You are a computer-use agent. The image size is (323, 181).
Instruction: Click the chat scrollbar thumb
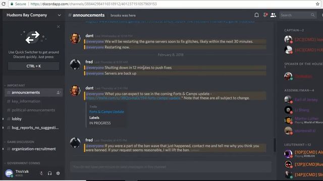pyautogui.click(x=275, y=145)
